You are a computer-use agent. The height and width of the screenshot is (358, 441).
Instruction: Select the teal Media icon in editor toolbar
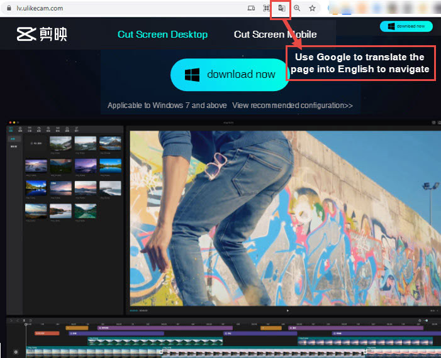pyautogui.click(x=11, y=129)
